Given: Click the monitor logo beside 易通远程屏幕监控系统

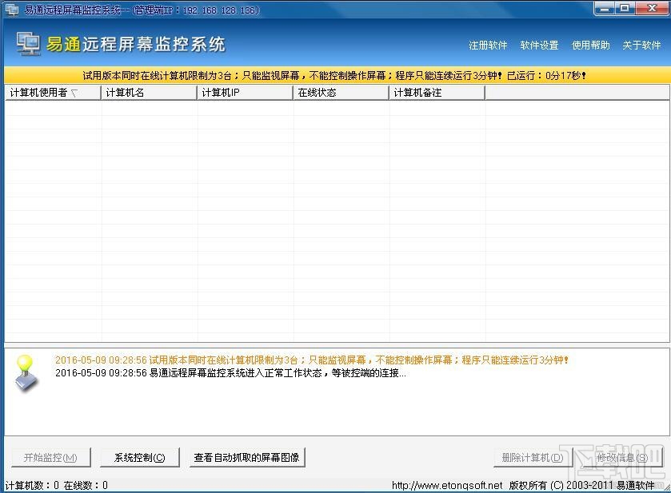Looking at the screenshot, I should [x=28, y=45].
